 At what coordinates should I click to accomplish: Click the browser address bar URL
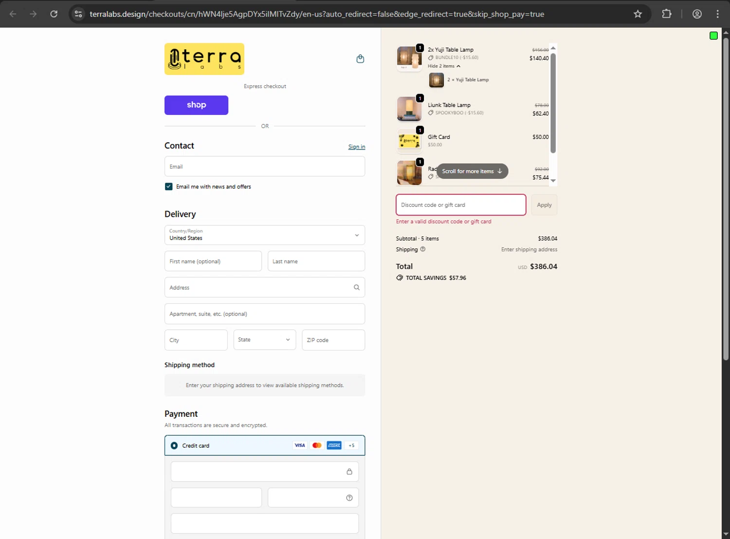coord(317,14)
